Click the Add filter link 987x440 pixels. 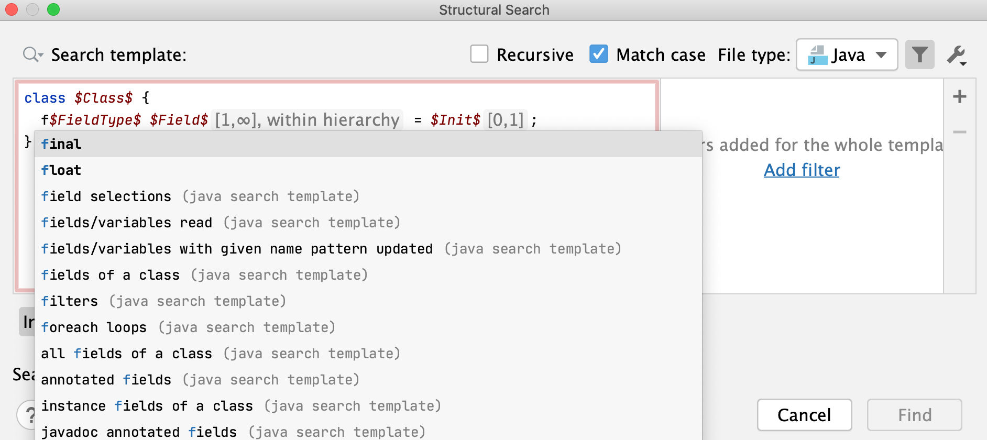(x=802, y=170)
